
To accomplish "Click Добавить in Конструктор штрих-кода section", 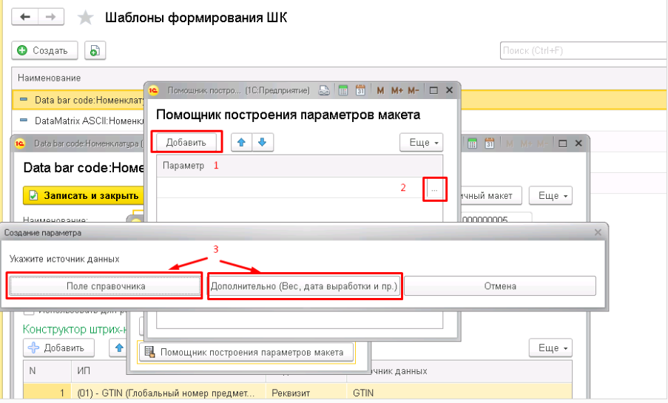I will pos(58,348).
